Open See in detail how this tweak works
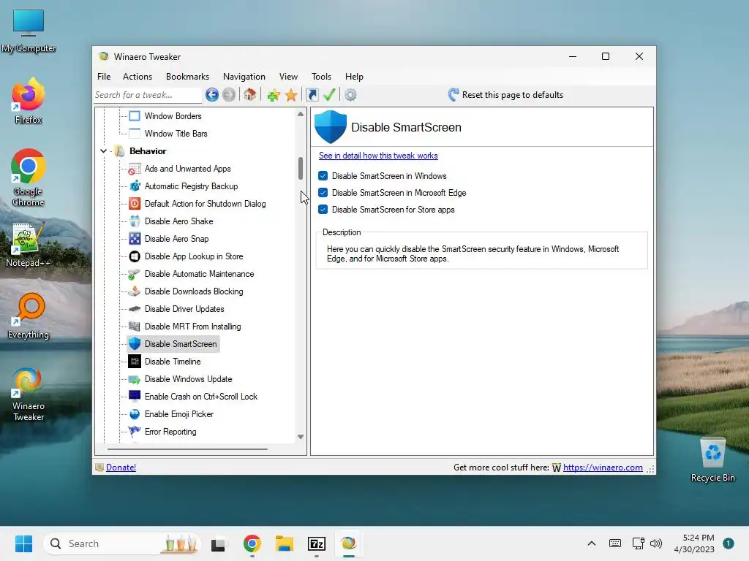 pos(378,156)
